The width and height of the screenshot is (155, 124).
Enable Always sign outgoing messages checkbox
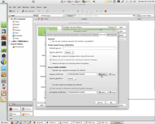tap(51, 56)
